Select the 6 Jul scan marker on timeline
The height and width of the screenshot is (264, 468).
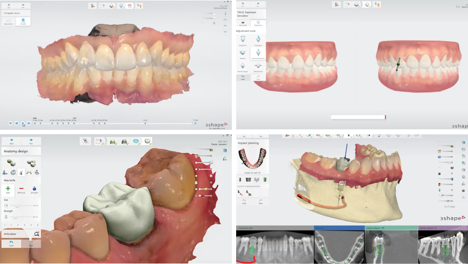(145, 123)
